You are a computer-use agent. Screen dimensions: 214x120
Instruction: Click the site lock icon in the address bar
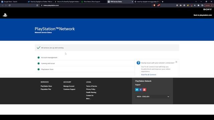[41, 5]
